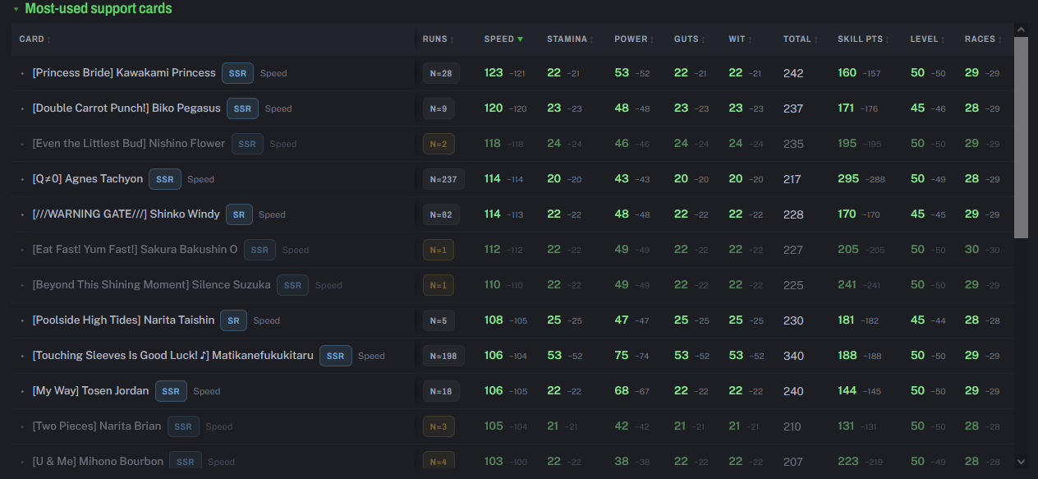
Task: Expand the Shinko Windy row arrow
Action: click(x=23, y=214)
